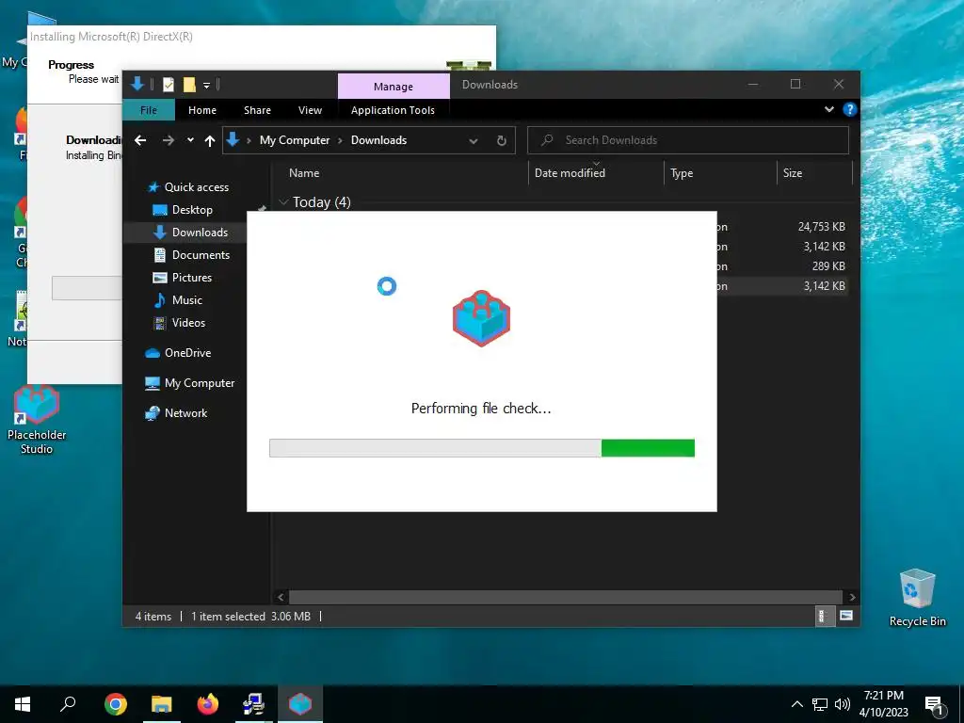Screen dimensions: 964x723
Task: Sort by the Date modified column
Action: pos(596,173)
